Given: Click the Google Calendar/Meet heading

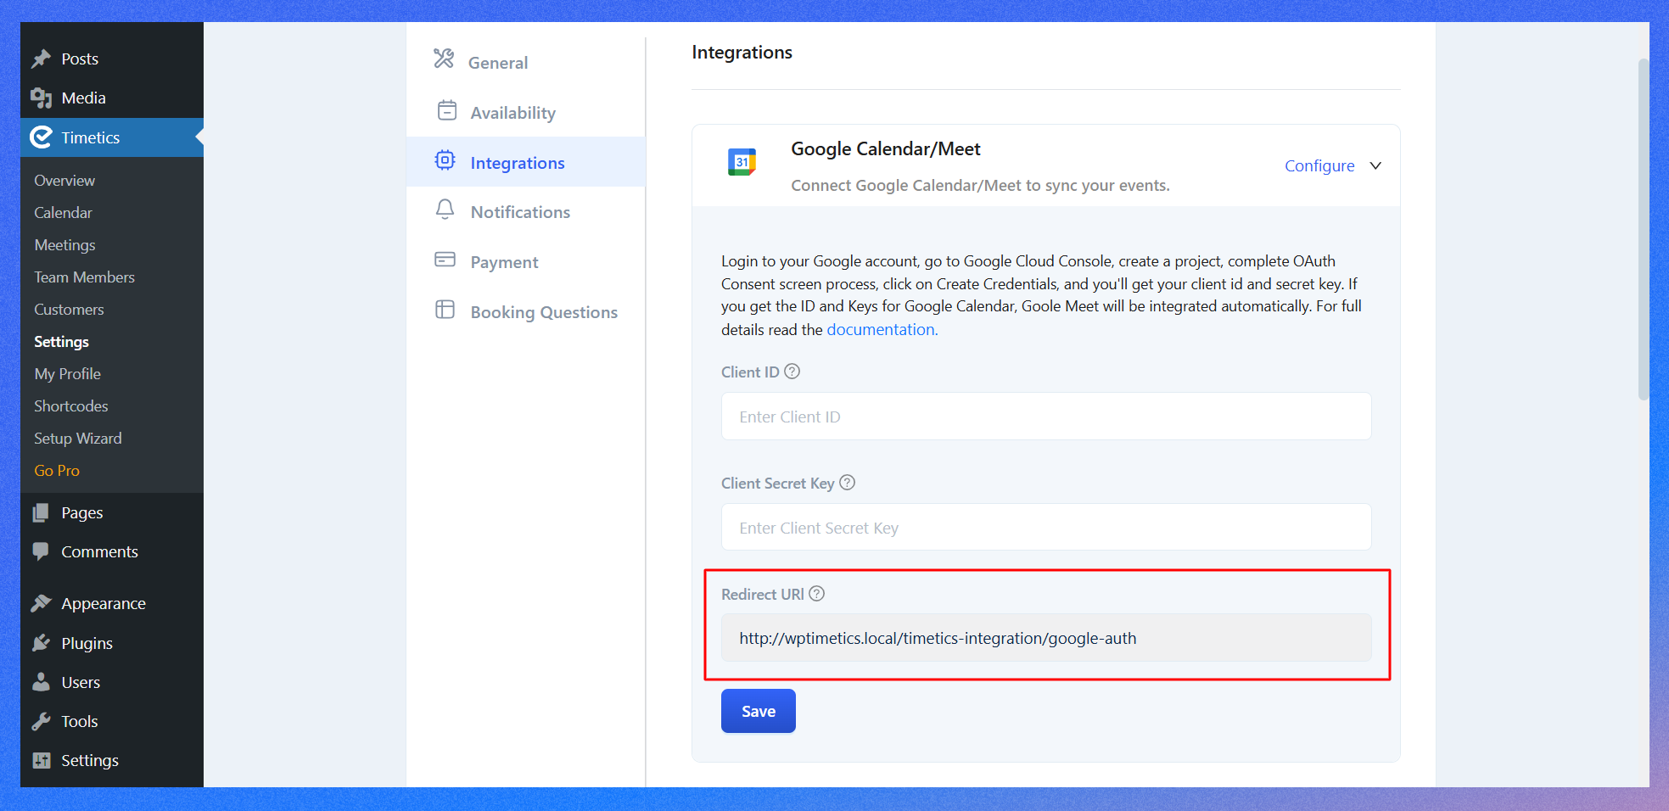Looking at the screenshot, I should point(885,149).
